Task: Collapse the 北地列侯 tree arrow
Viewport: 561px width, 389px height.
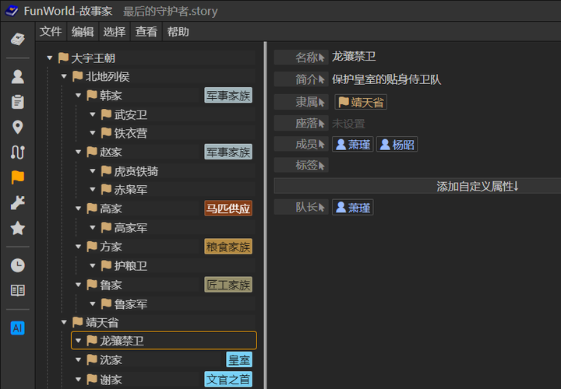Action: [x=64, y=77]
